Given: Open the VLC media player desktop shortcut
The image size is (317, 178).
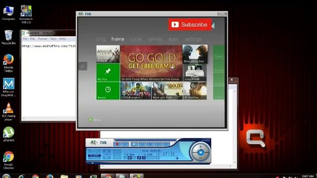Looking at the screenshot, I should click(8, 112).
